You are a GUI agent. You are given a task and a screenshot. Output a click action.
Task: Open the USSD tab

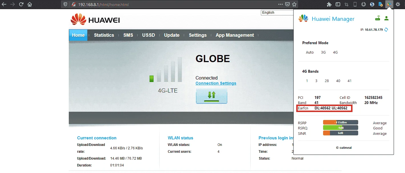pos(149,35)
